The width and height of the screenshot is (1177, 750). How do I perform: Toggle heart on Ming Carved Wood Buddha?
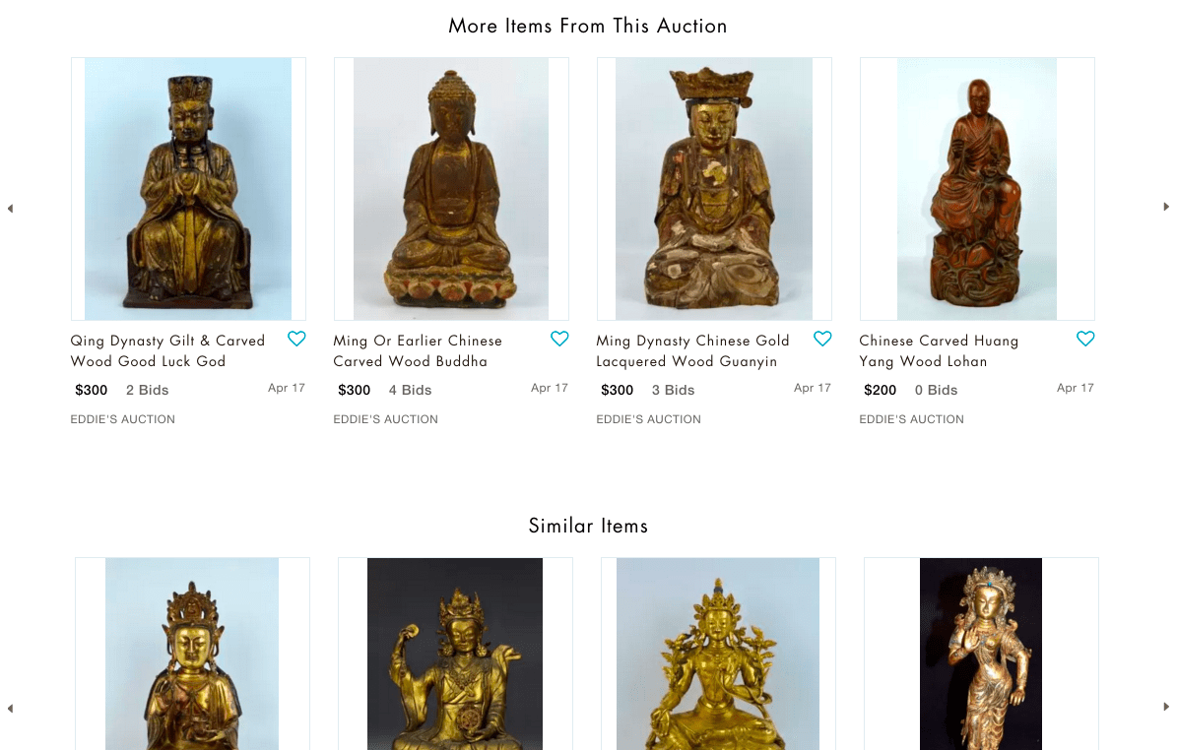click(x=559, y=339)
